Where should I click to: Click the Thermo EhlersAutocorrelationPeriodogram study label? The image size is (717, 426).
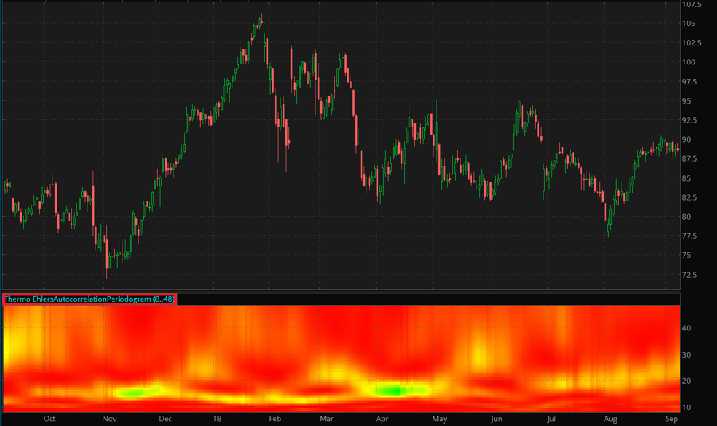coord(89,299)
